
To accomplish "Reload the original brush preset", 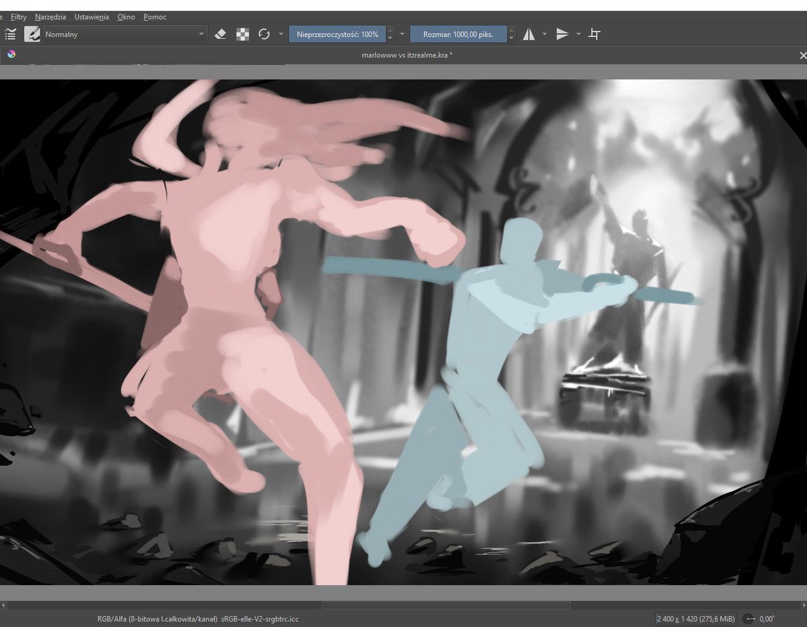I will pos(264,34).
